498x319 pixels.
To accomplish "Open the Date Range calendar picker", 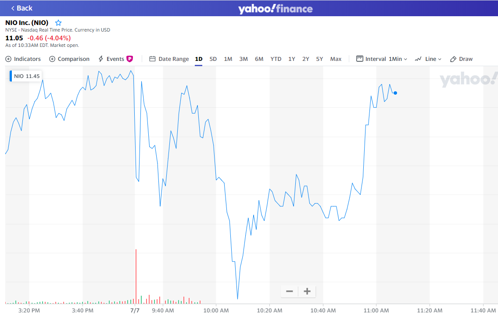I will (169, 59).
